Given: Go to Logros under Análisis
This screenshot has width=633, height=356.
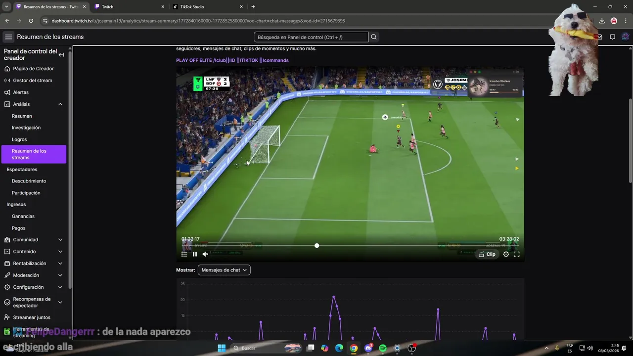Looking at the screenshot, I should coord(19,139).
